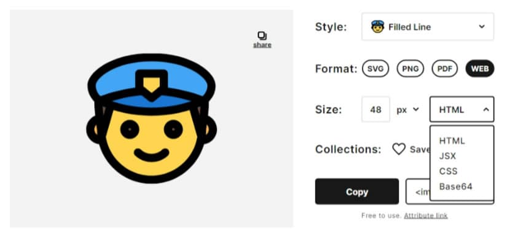Click the large policeman emoji preview

pos(152,118)
